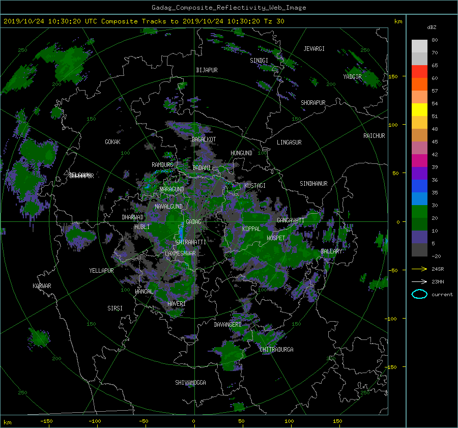Click the YADGIR city label
This screenshot has height=428, width=458.
[352, 76]
